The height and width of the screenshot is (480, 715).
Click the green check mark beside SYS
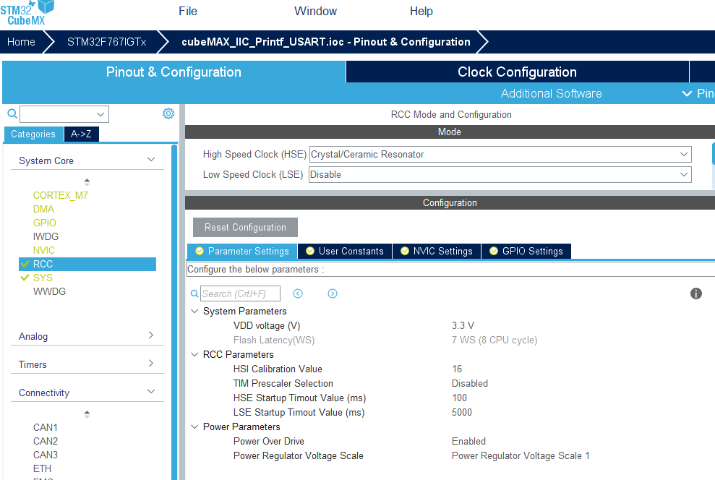[x=25, y=278]
